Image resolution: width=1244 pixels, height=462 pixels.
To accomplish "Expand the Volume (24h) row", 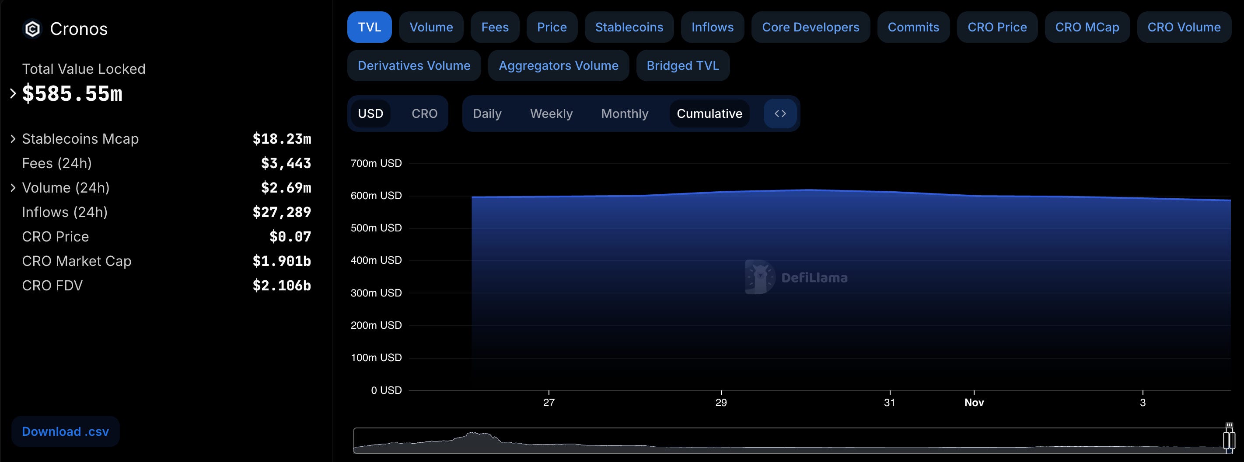I will point(13,188).
